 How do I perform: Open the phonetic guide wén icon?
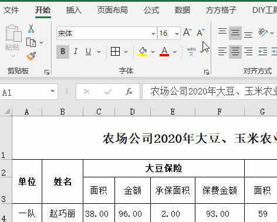pyautogui.click(x=191, y=52)
